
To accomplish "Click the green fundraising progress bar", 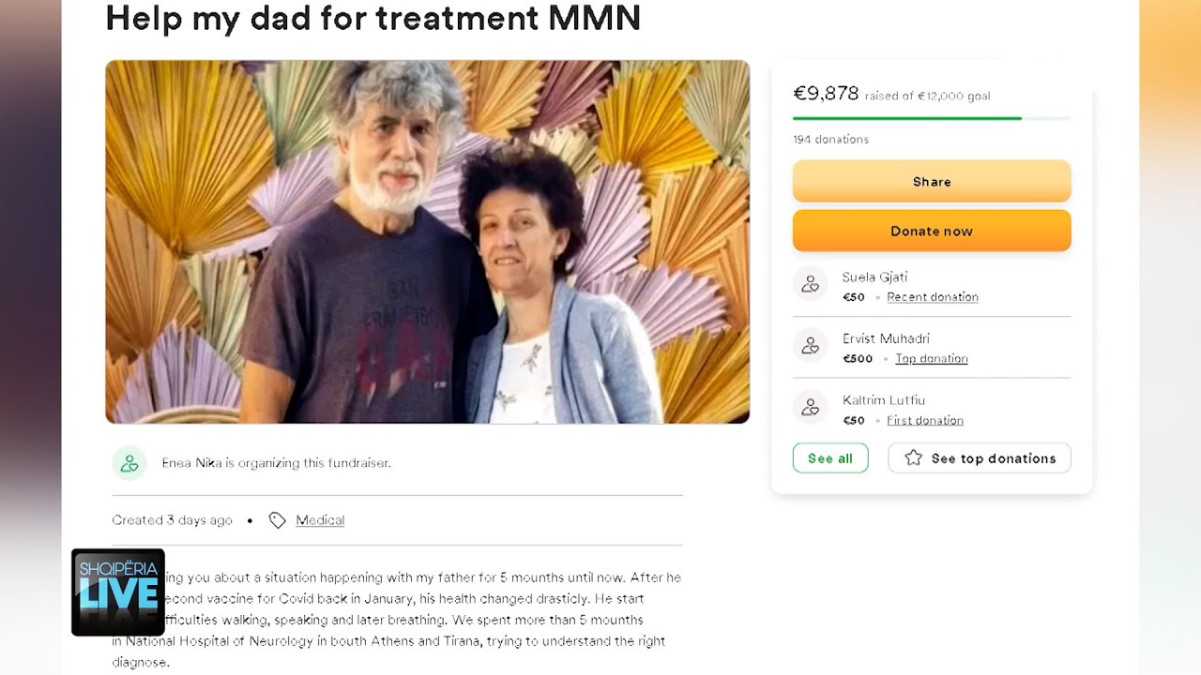I will [x=906, y=118].
